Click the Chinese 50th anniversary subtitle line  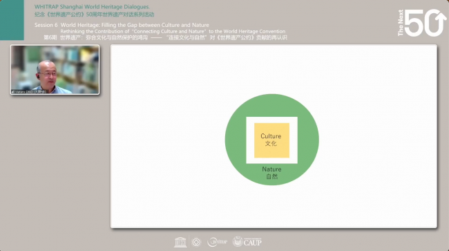click(94, 15)
